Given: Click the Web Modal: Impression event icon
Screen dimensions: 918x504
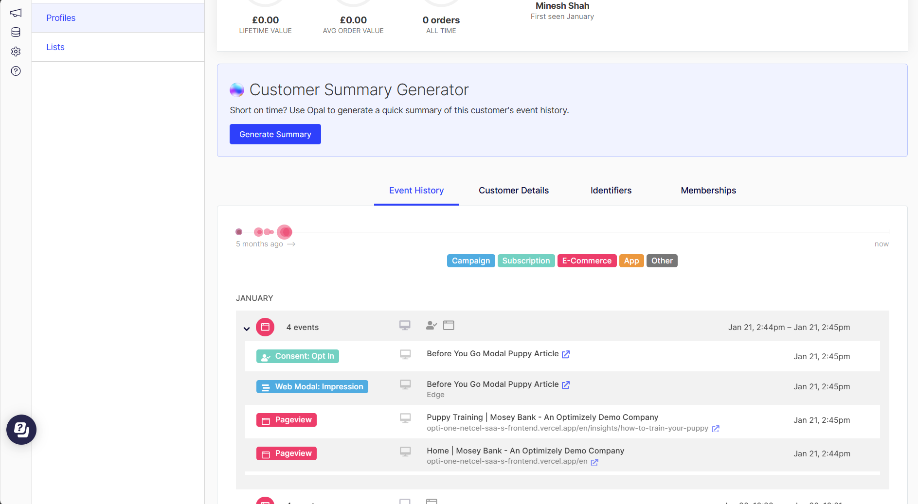Looking at the screenshot, I should (x=266, y=386).
